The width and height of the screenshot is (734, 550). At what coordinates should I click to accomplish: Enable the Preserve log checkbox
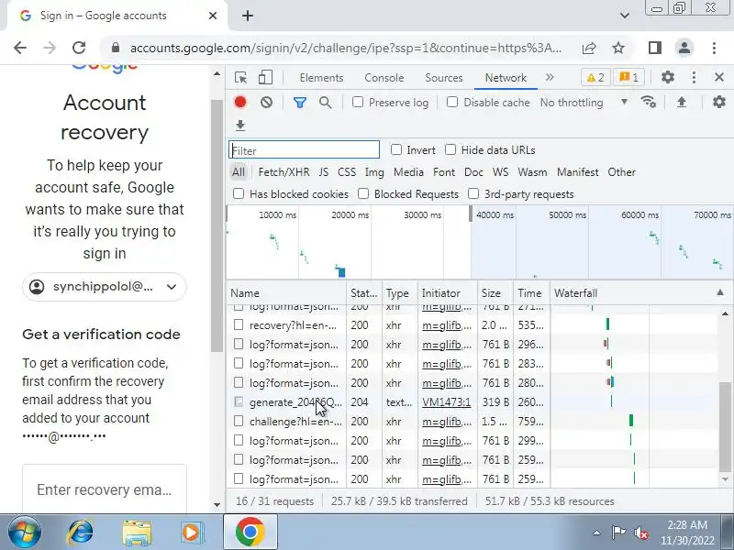pyautogui.click(x=358, y=102)
